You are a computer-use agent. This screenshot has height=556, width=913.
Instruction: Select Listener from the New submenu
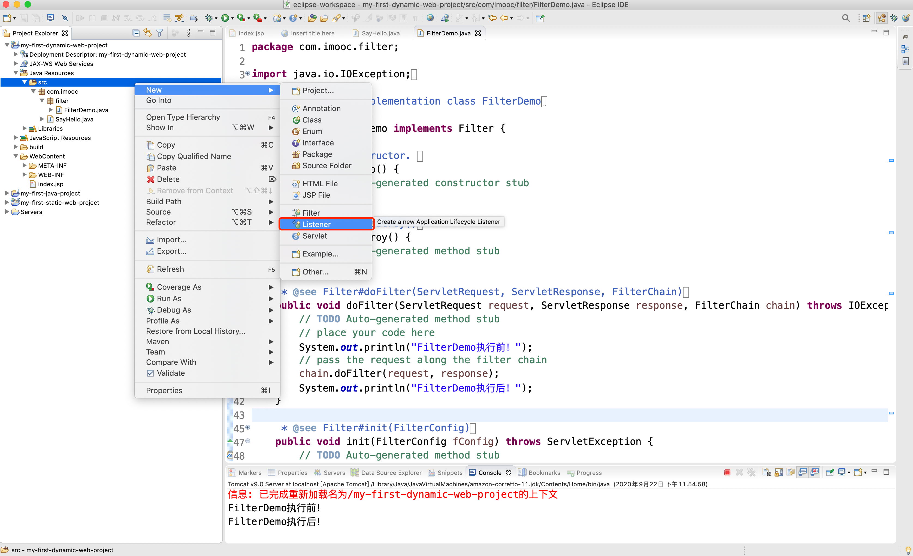316,224
